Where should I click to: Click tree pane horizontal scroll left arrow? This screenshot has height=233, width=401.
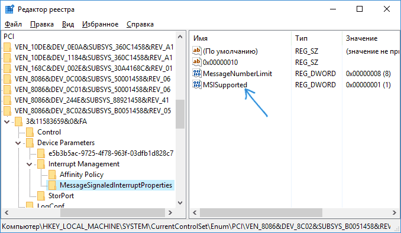tap(7, 212)
